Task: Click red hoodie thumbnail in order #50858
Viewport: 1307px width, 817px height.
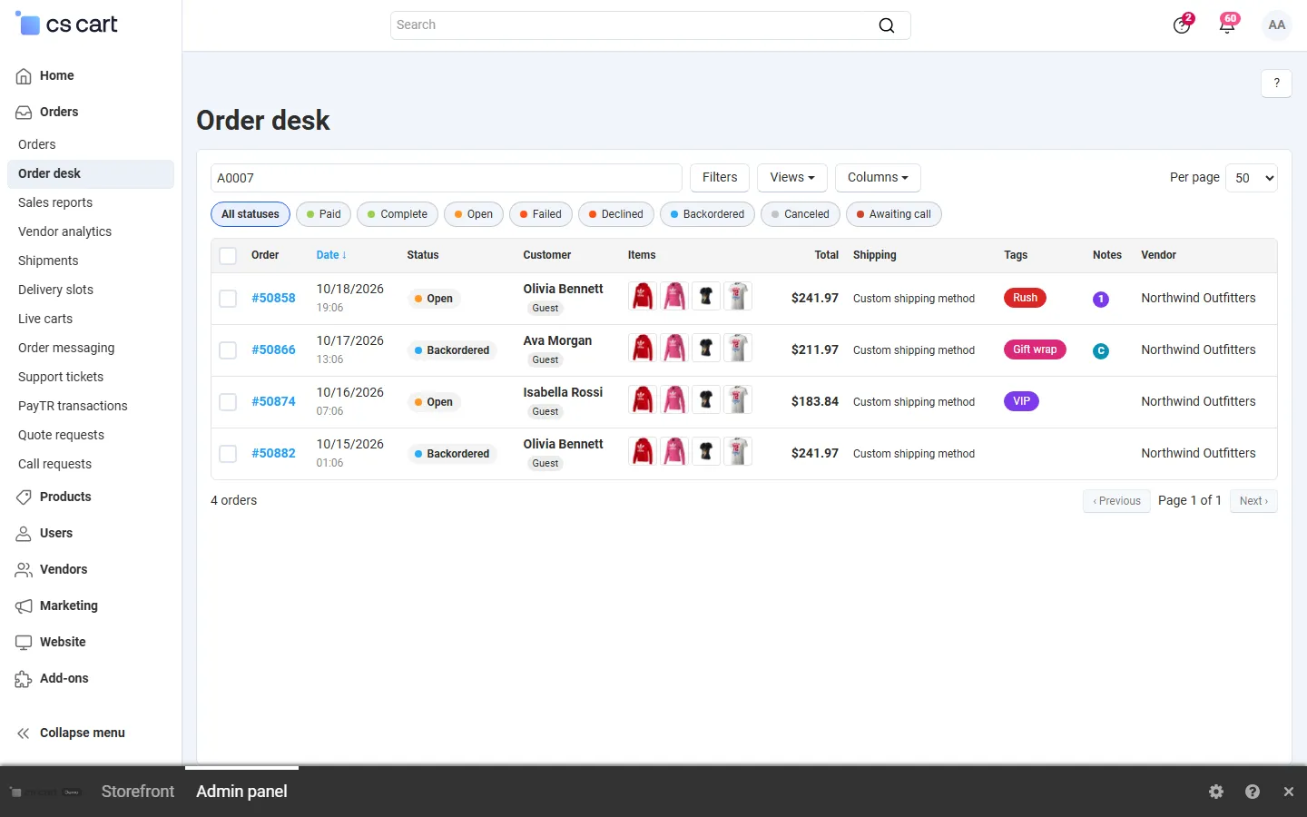Action: [x=643, y=296]
